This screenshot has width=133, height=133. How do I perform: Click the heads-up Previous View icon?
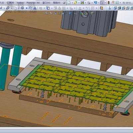tap(55, 13)
